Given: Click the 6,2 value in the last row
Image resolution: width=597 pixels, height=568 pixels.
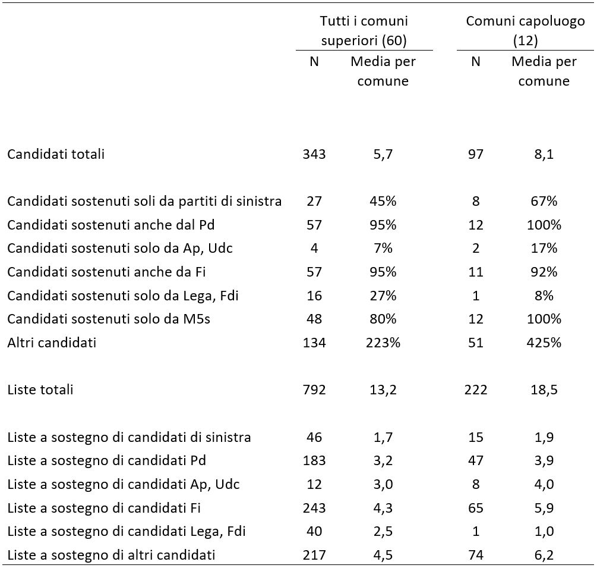Looking at the screenshot, I should pos(544,555).
